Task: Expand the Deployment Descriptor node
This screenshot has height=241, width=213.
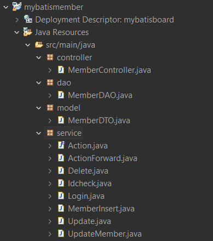Action: coord(17,20)
